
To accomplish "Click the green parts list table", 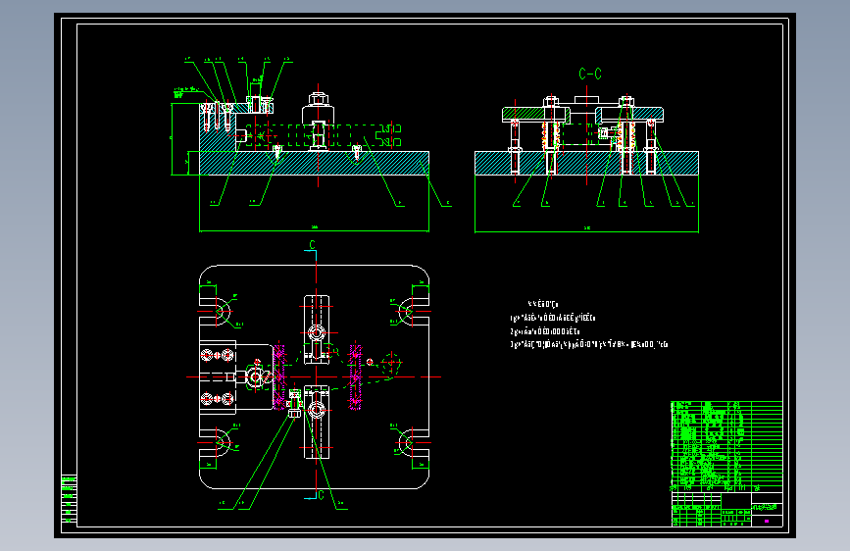I will (x=726, y=446).
